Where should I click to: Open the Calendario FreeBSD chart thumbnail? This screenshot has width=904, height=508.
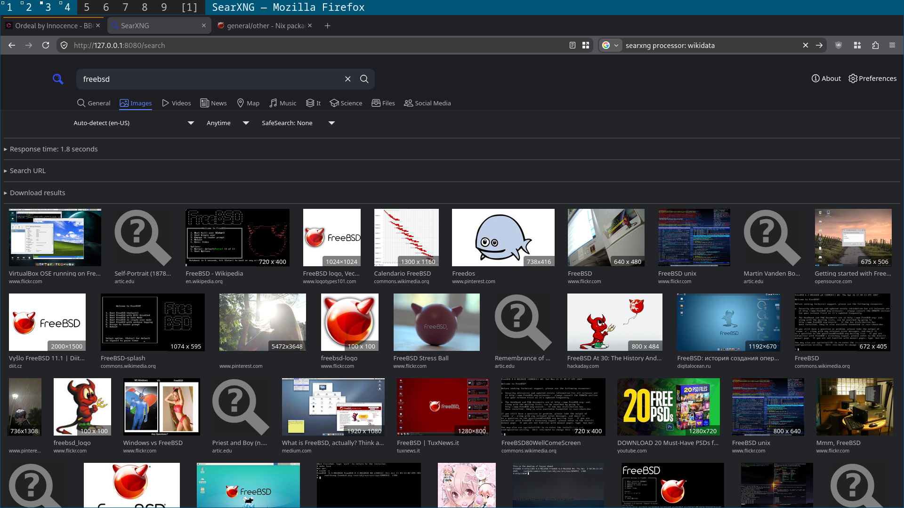click(406, 238)
